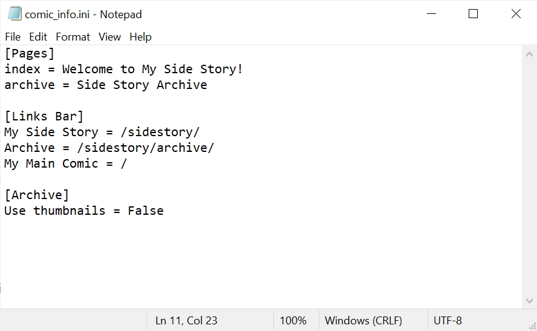Screen dimensions: 537x331
Task: Open the File menu
Action: point(13,37)
